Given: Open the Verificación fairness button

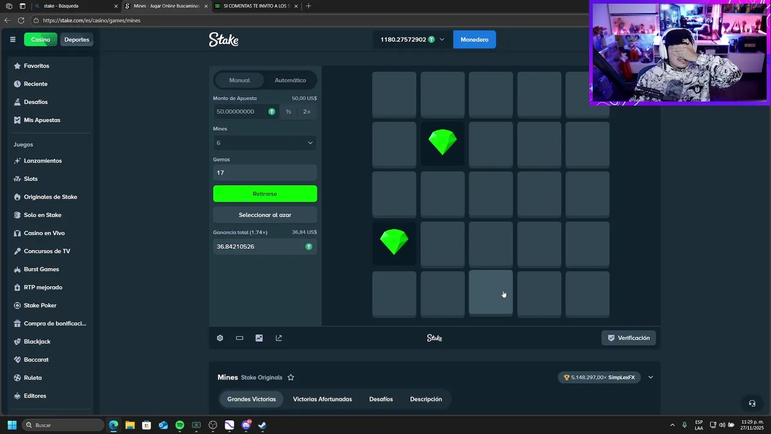Looking at the screenshot, I should point(628,338).
